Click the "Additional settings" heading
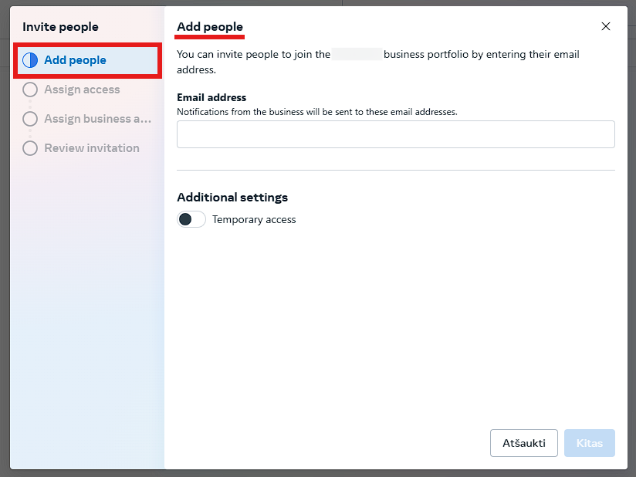This screenshot has height=477, width=636. (x=232, y=197)
